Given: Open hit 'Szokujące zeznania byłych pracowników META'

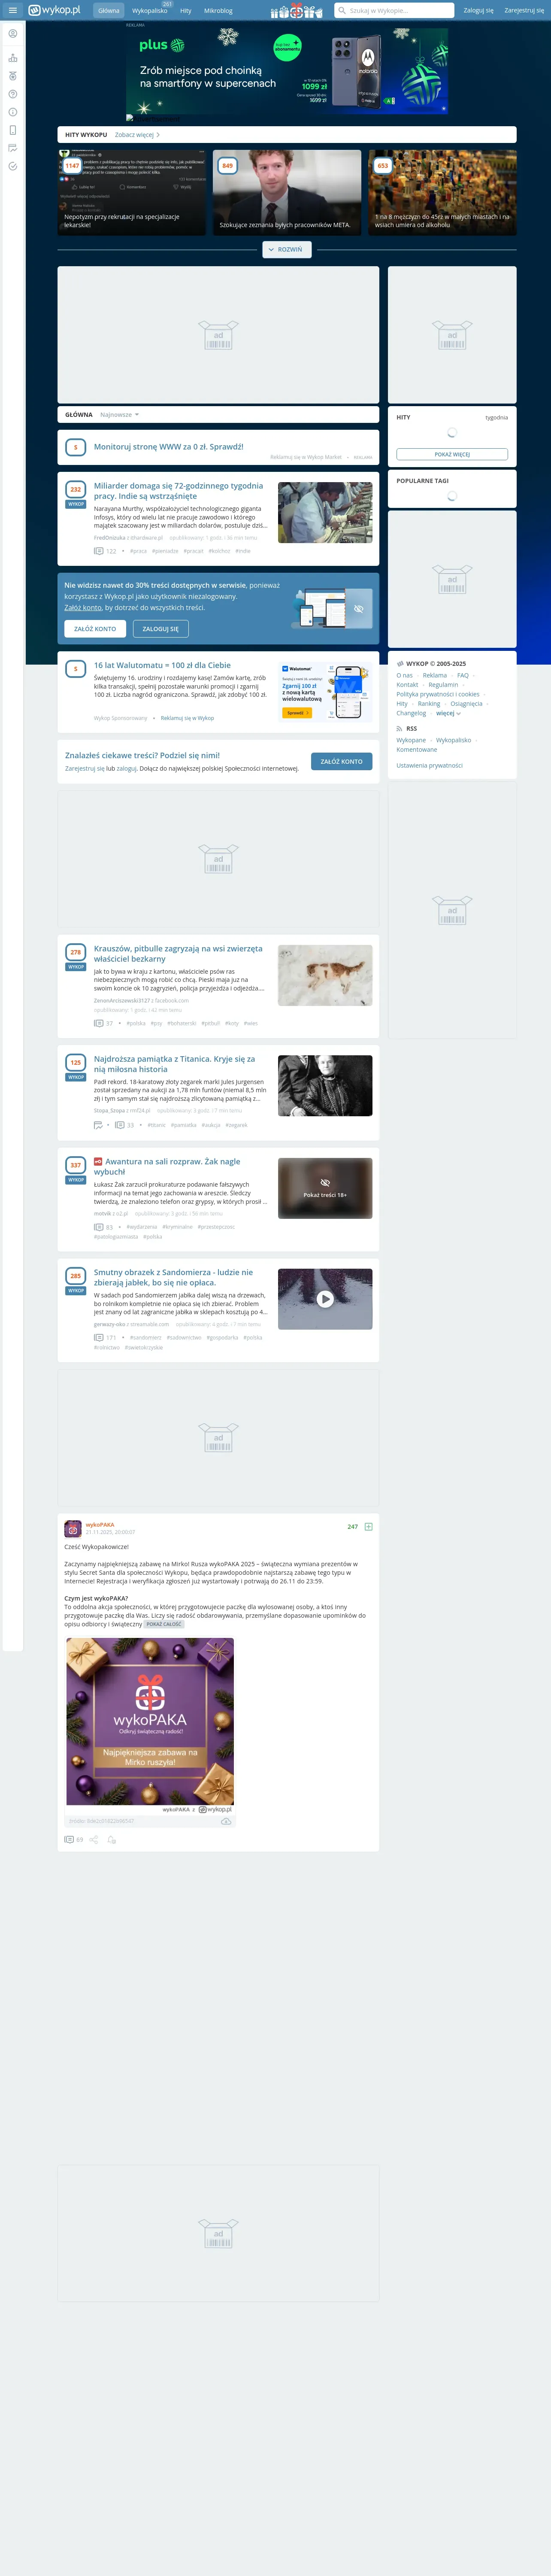Looking at the screenshot, I should click(287, 193).
